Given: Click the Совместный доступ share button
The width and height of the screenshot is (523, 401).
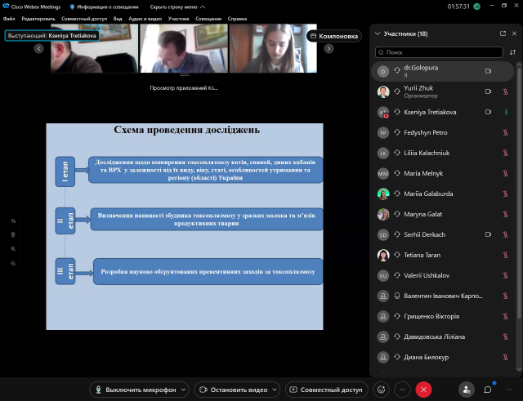Looking at the screenshot, I should (x=327, y=390).
